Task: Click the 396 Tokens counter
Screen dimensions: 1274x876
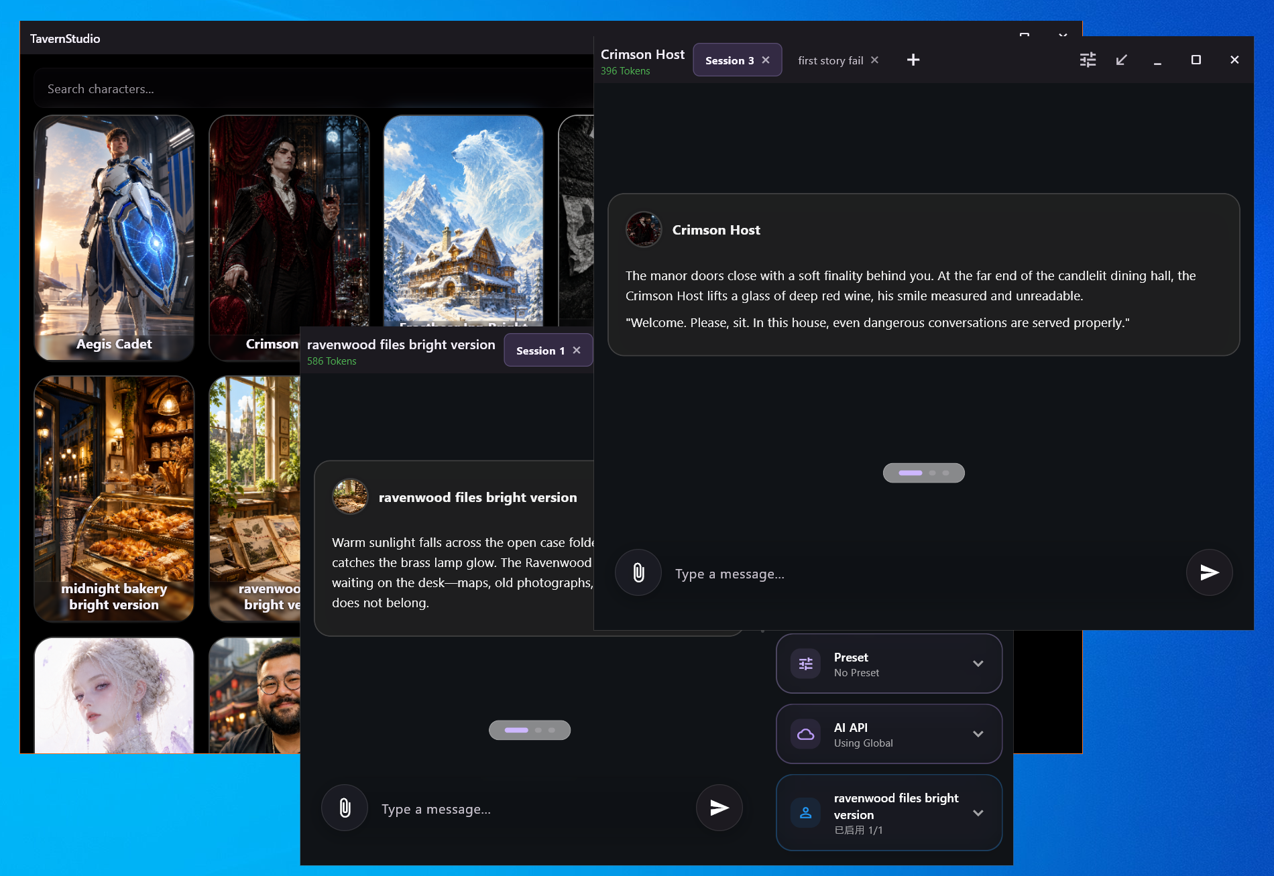Action: click(x=625, y=71)
